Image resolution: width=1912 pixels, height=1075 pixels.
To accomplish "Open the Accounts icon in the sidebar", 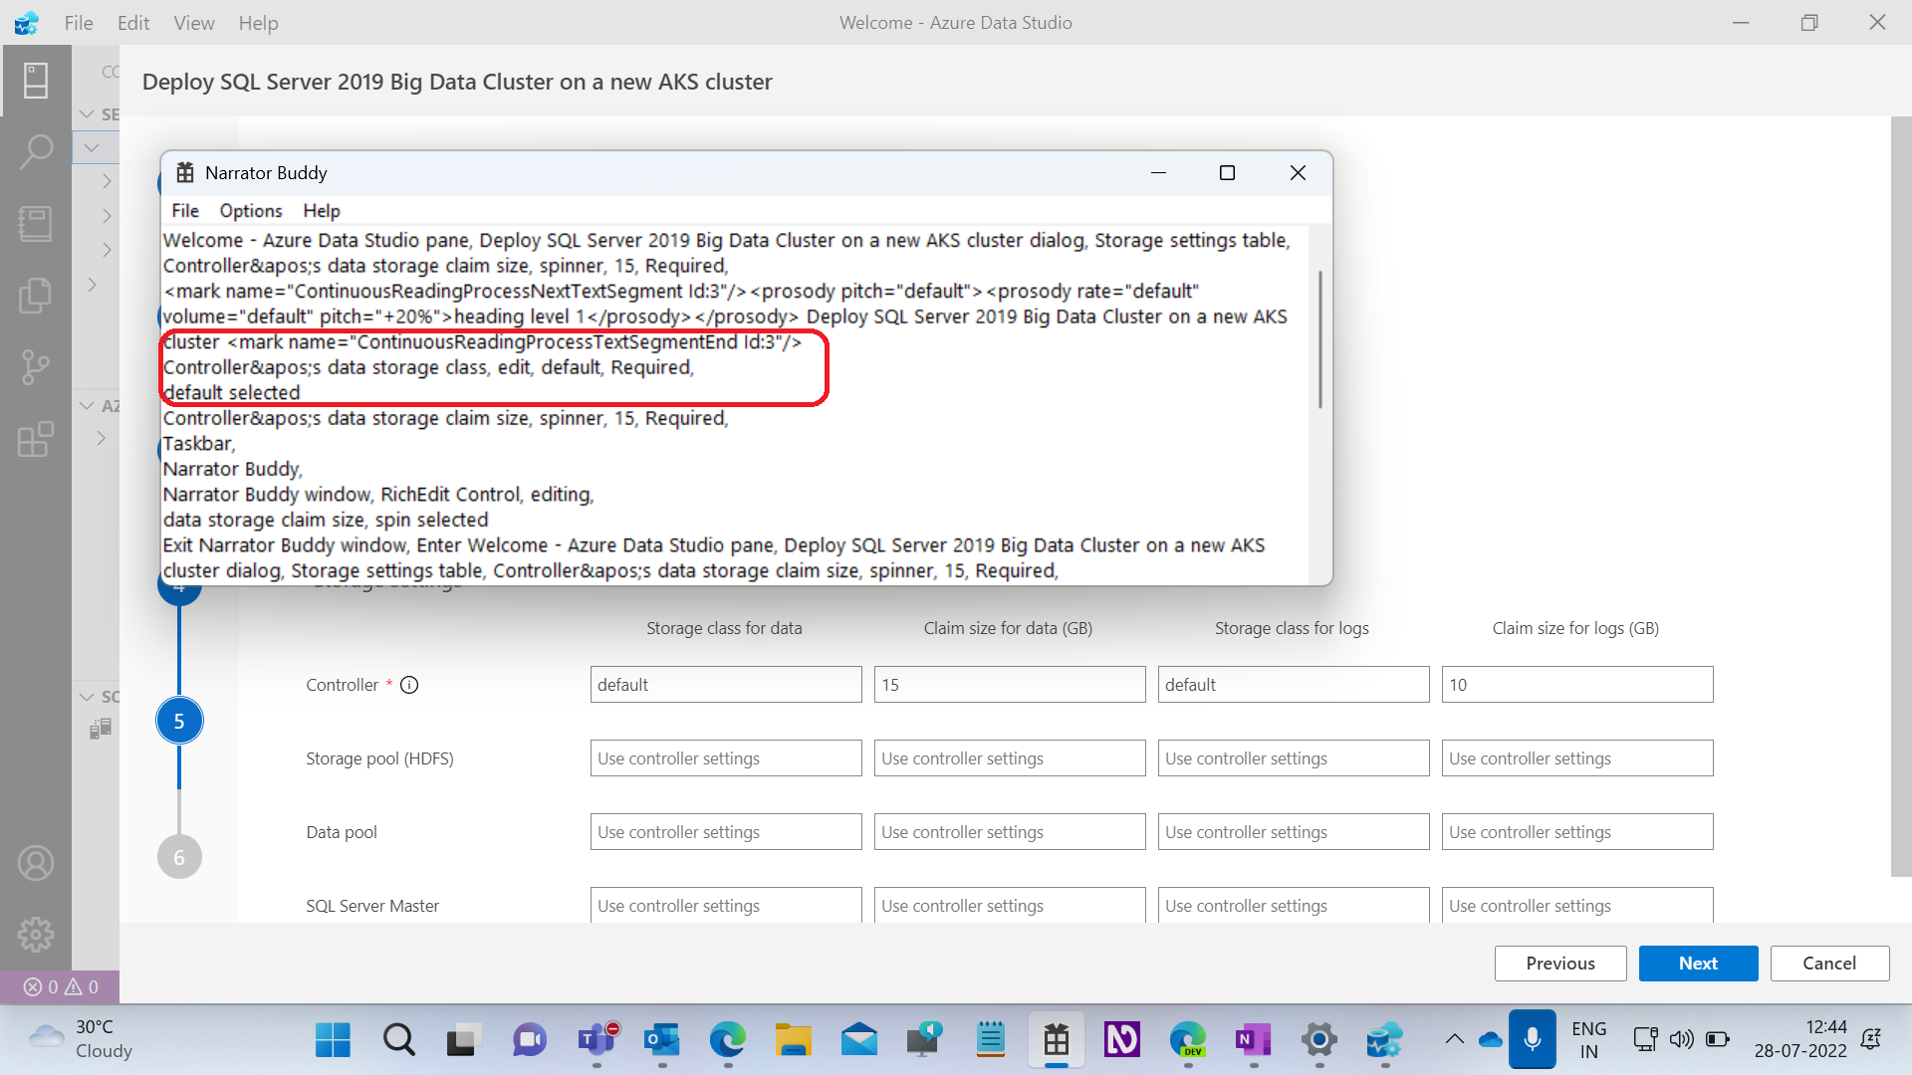I will (x=37, y=862).
